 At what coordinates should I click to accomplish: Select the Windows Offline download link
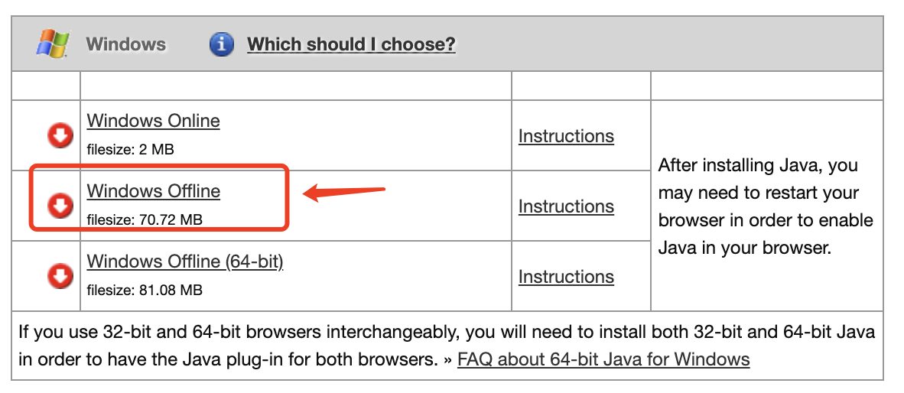tap(154, 191)
